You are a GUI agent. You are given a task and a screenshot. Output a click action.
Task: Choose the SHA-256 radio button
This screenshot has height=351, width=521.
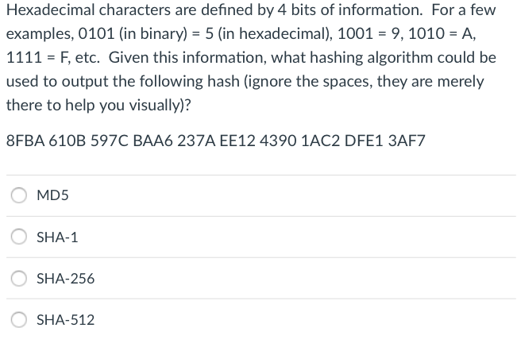pos(19,278)
